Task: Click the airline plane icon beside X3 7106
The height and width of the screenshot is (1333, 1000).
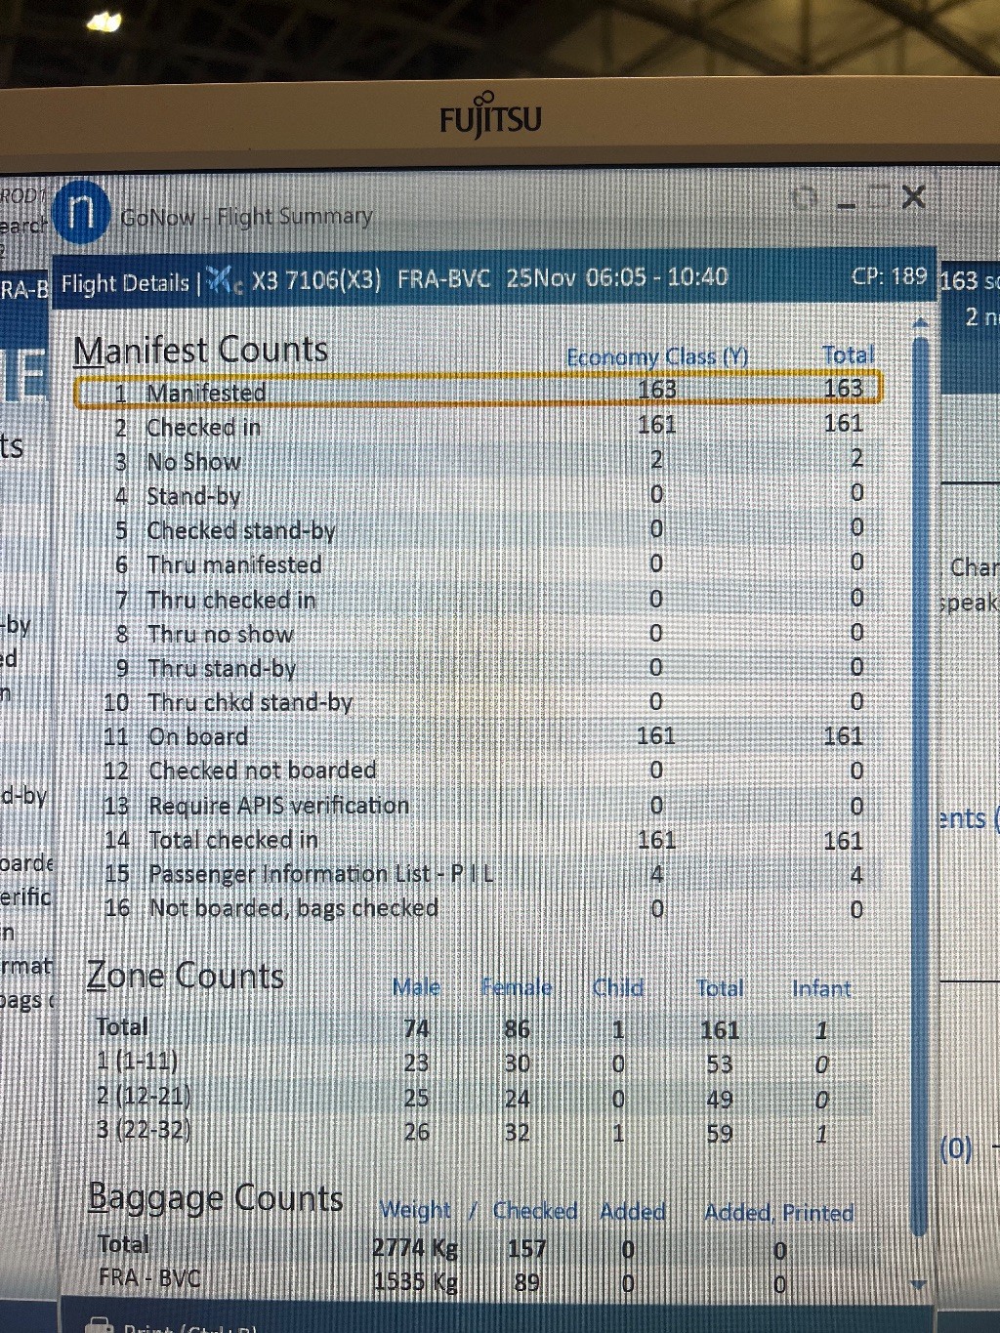Action: tap(224, 281)
